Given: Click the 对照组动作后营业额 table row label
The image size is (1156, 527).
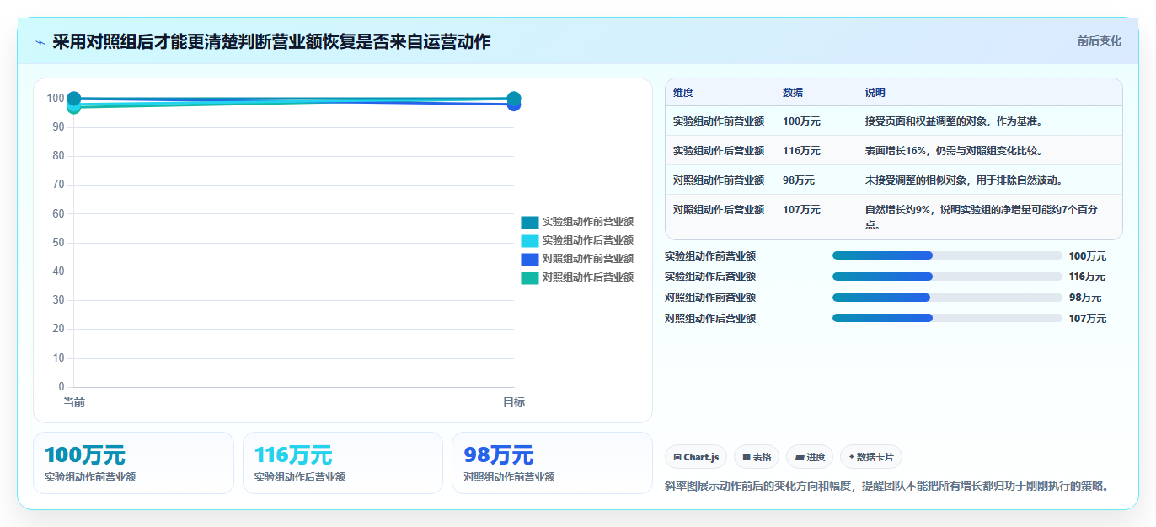Looking at the screenshot, I should click(719, 210).
